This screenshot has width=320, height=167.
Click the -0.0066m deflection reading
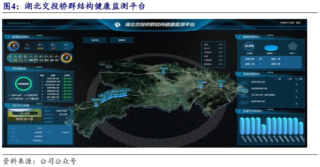click(37, 141)
